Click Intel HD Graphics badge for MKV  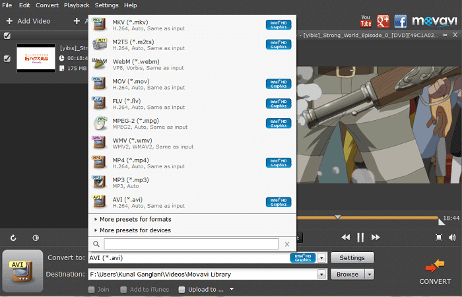pos(279,25)
